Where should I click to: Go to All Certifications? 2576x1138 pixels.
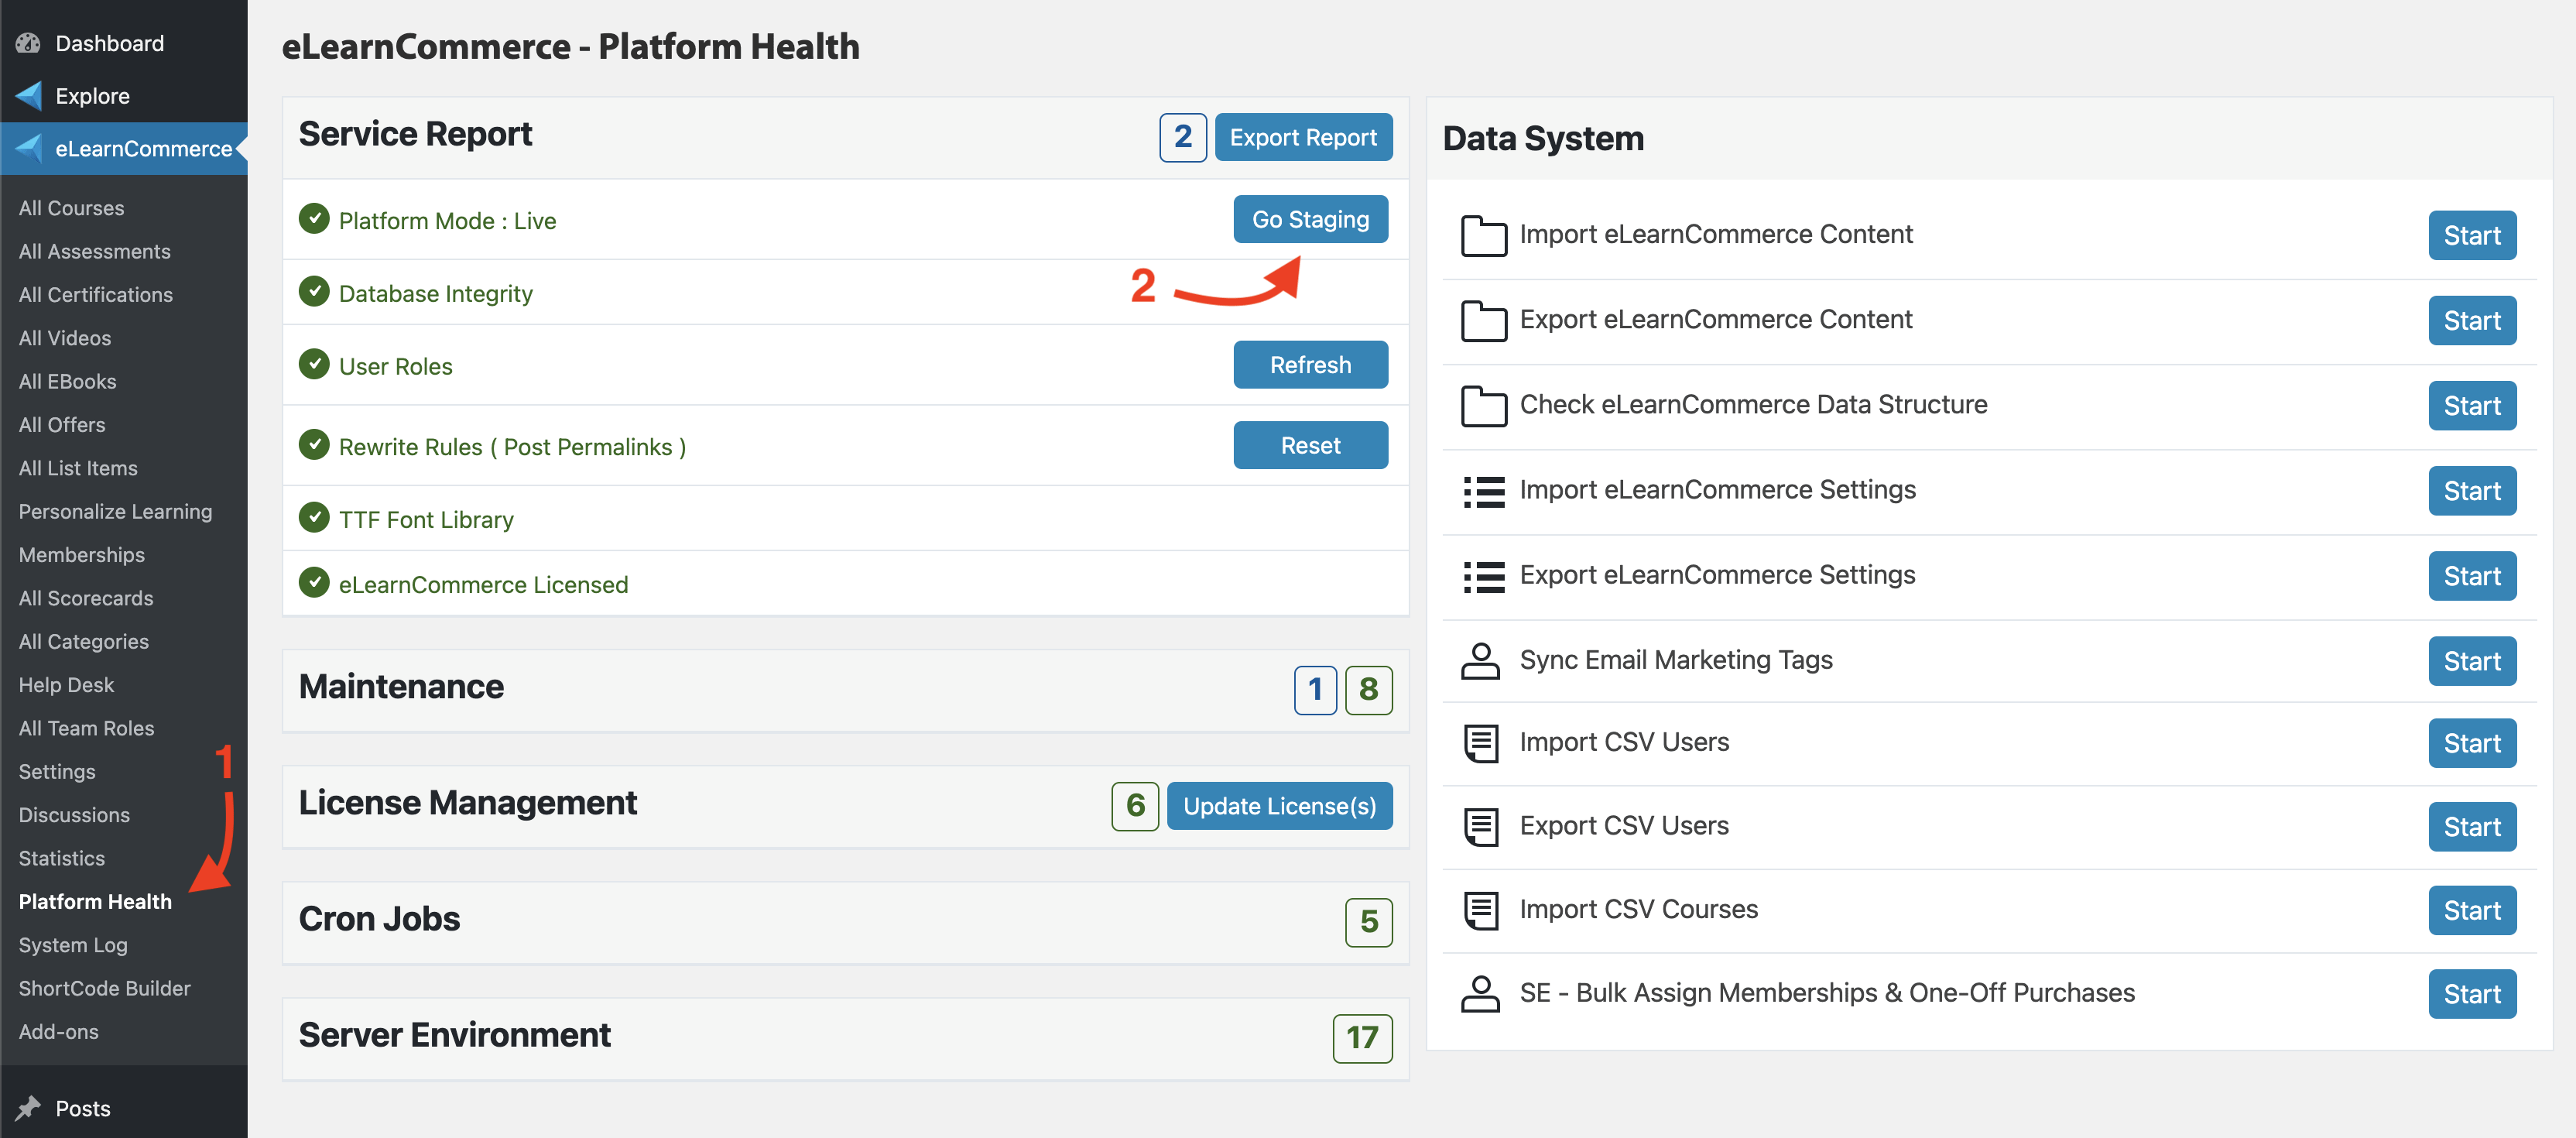click(96, 294)
